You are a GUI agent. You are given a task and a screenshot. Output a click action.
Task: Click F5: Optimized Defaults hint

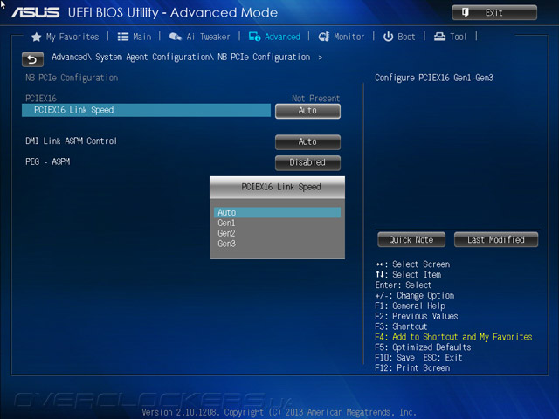[x=423, y=347]
